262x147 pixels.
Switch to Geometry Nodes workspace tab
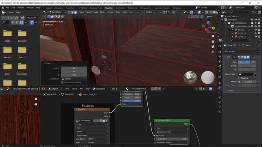pyautogui.click(x=162, y=8)
